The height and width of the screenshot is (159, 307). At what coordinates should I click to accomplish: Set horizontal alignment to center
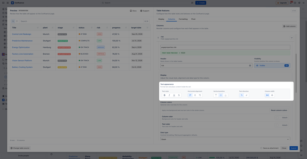[x=195, y=95]
